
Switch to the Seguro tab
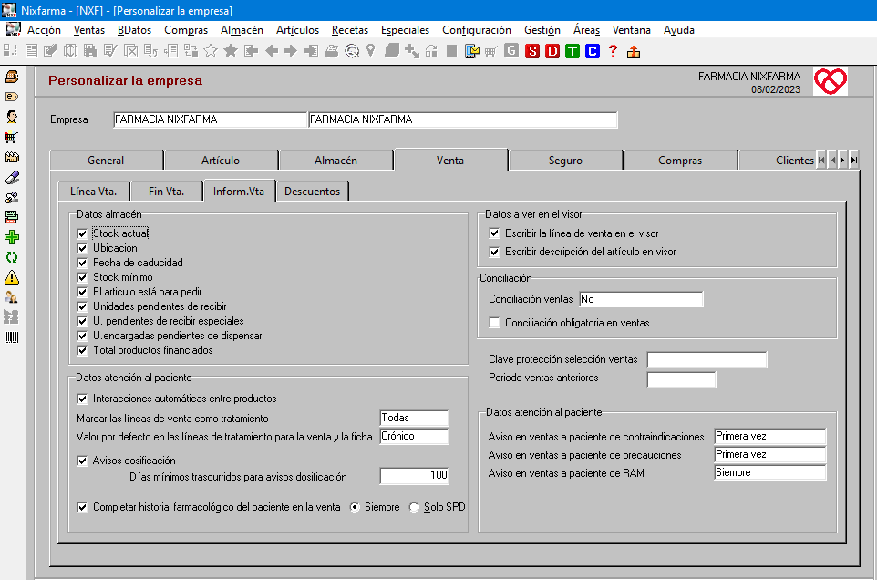click(x=565, y=161)
